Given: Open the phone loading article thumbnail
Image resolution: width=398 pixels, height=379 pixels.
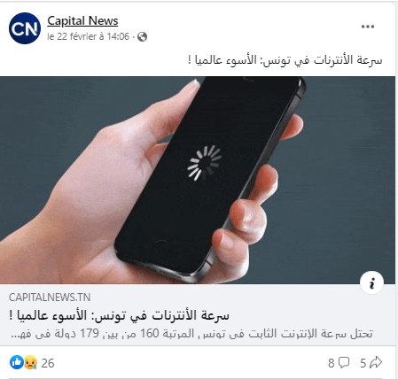Looking at the screenshot, I should click(198, 180).
